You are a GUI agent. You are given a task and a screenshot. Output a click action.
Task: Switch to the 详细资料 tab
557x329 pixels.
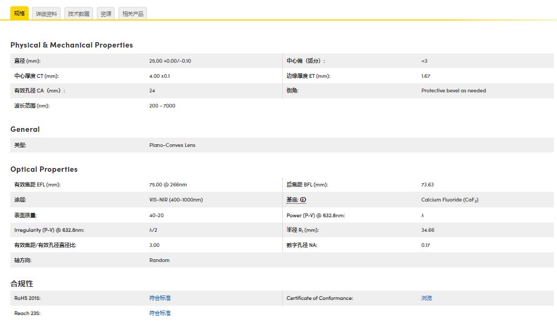tap(47, 14)
